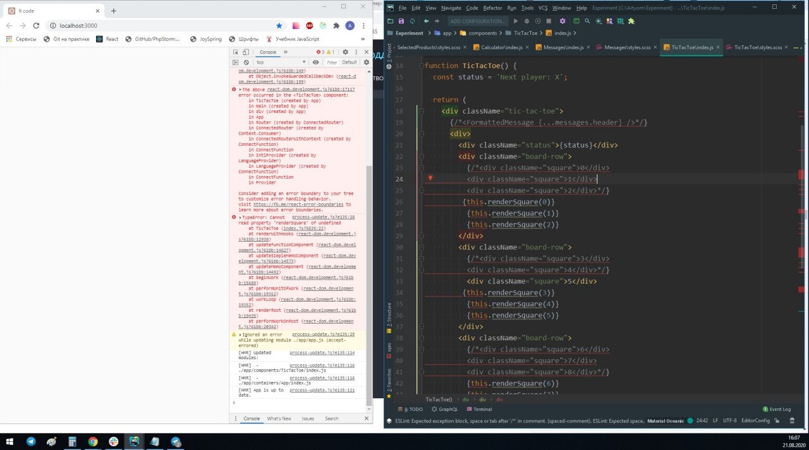Click the breakpoint marker on line 24

(x=430, y=178)
